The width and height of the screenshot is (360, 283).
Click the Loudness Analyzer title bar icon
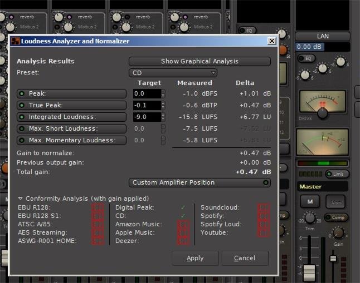15,41
